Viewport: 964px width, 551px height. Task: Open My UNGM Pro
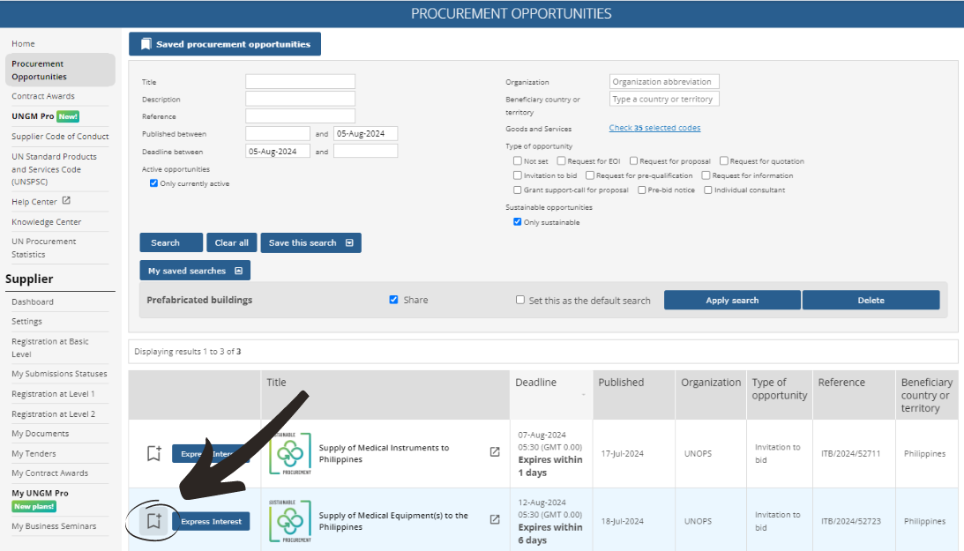point(40,493)
